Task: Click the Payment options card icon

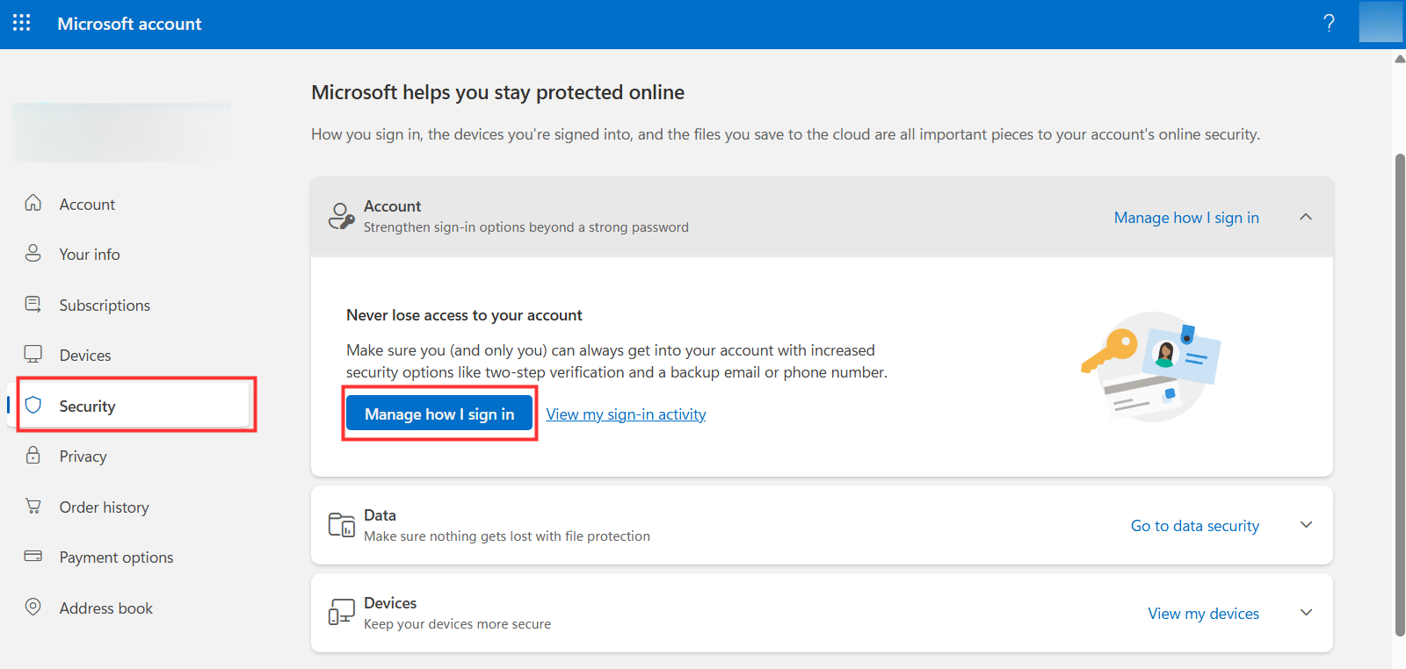Action: (x=33, y=557)
